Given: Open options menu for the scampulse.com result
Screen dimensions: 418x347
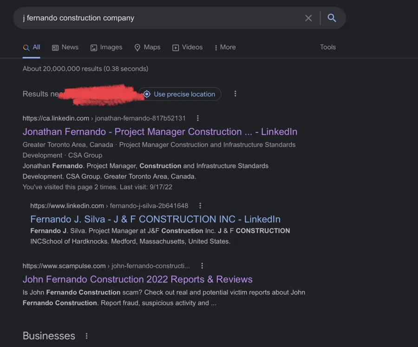Looking at the screenshot, I should (202, 266).
